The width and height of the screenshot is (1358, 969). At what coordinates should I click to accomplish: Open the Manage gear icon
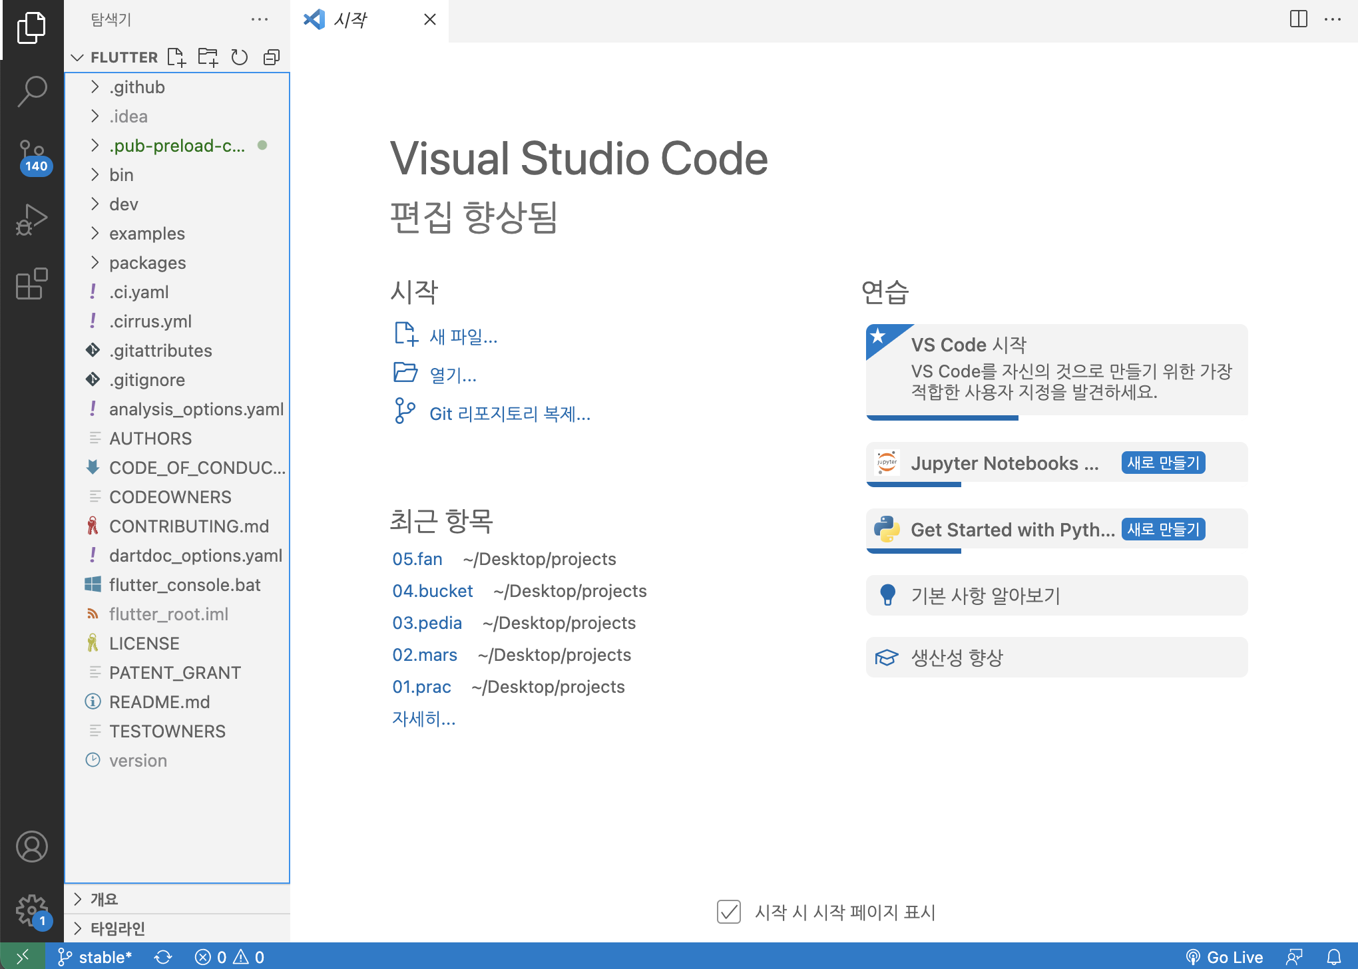point(33,911)
